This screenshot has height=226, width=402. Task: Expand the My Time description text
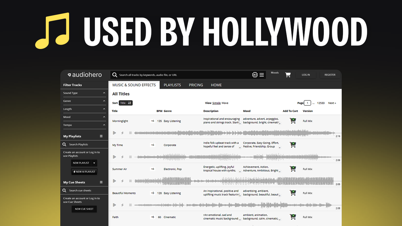pyautogui.click(x=240, y=147)
